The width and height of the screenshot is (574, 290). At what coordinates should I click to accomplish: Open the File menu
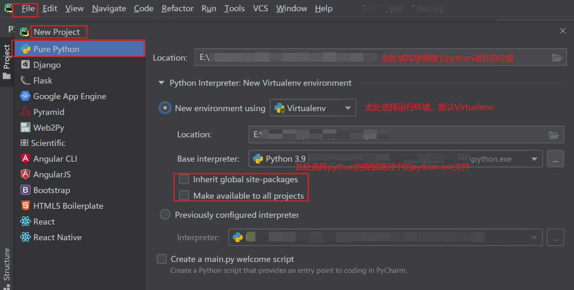pos(28,8)
